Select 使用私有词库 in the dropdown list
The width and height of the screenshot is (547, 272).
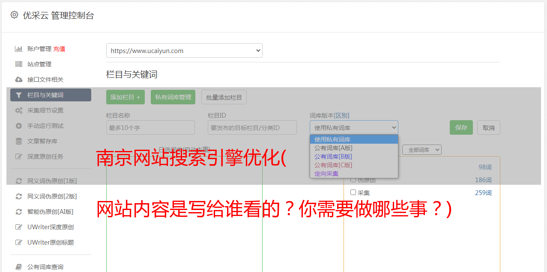[x=354, y=139]
